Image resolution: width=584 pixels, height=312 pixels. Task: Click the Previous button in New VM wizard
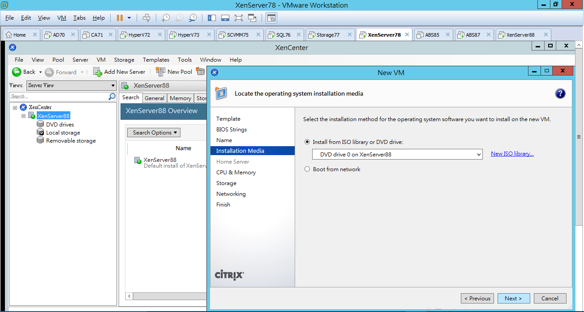477,299
